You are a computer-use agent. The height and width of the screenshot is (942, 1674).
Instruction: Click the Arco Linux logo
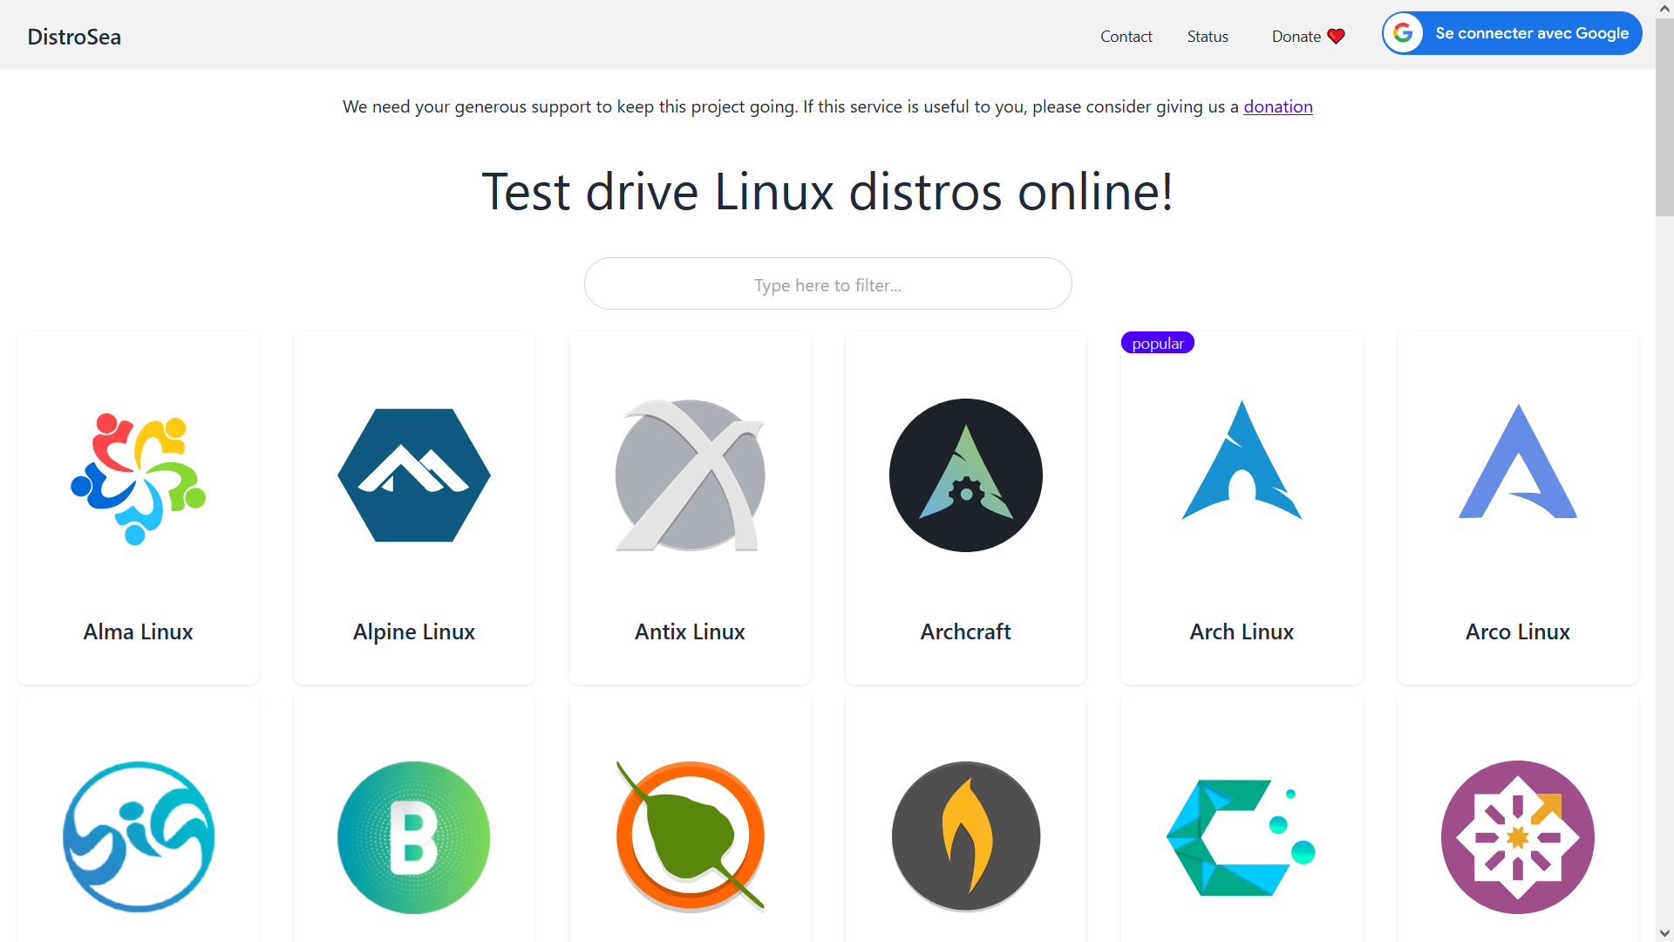click(1518, 461)
